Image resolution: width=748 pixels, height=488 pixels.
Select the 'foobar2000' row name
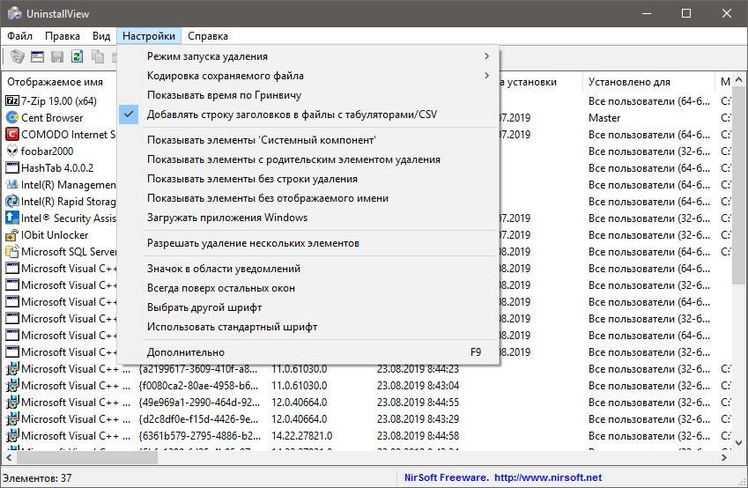48,152
